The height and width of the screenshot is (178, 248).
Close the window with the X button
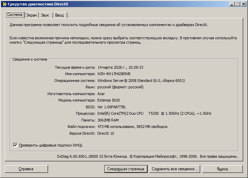243,4
